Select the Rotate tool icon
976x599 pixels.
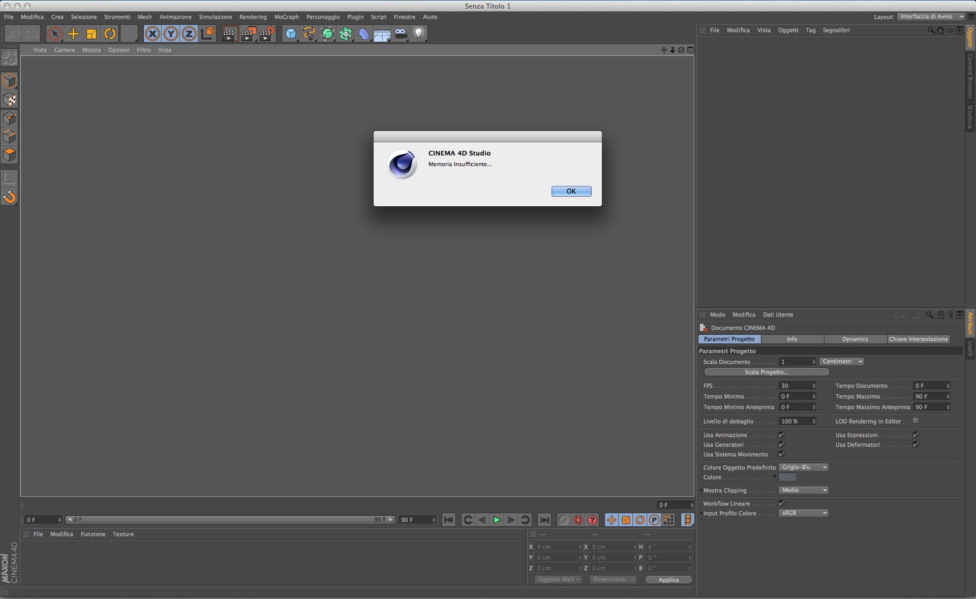(x=110, y=34)
